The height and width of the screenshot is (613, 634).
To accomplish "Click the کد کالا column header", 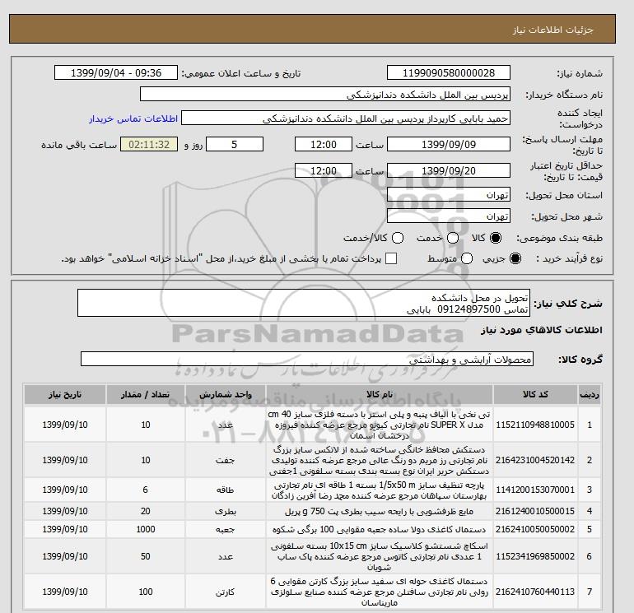I will point(535,394).
